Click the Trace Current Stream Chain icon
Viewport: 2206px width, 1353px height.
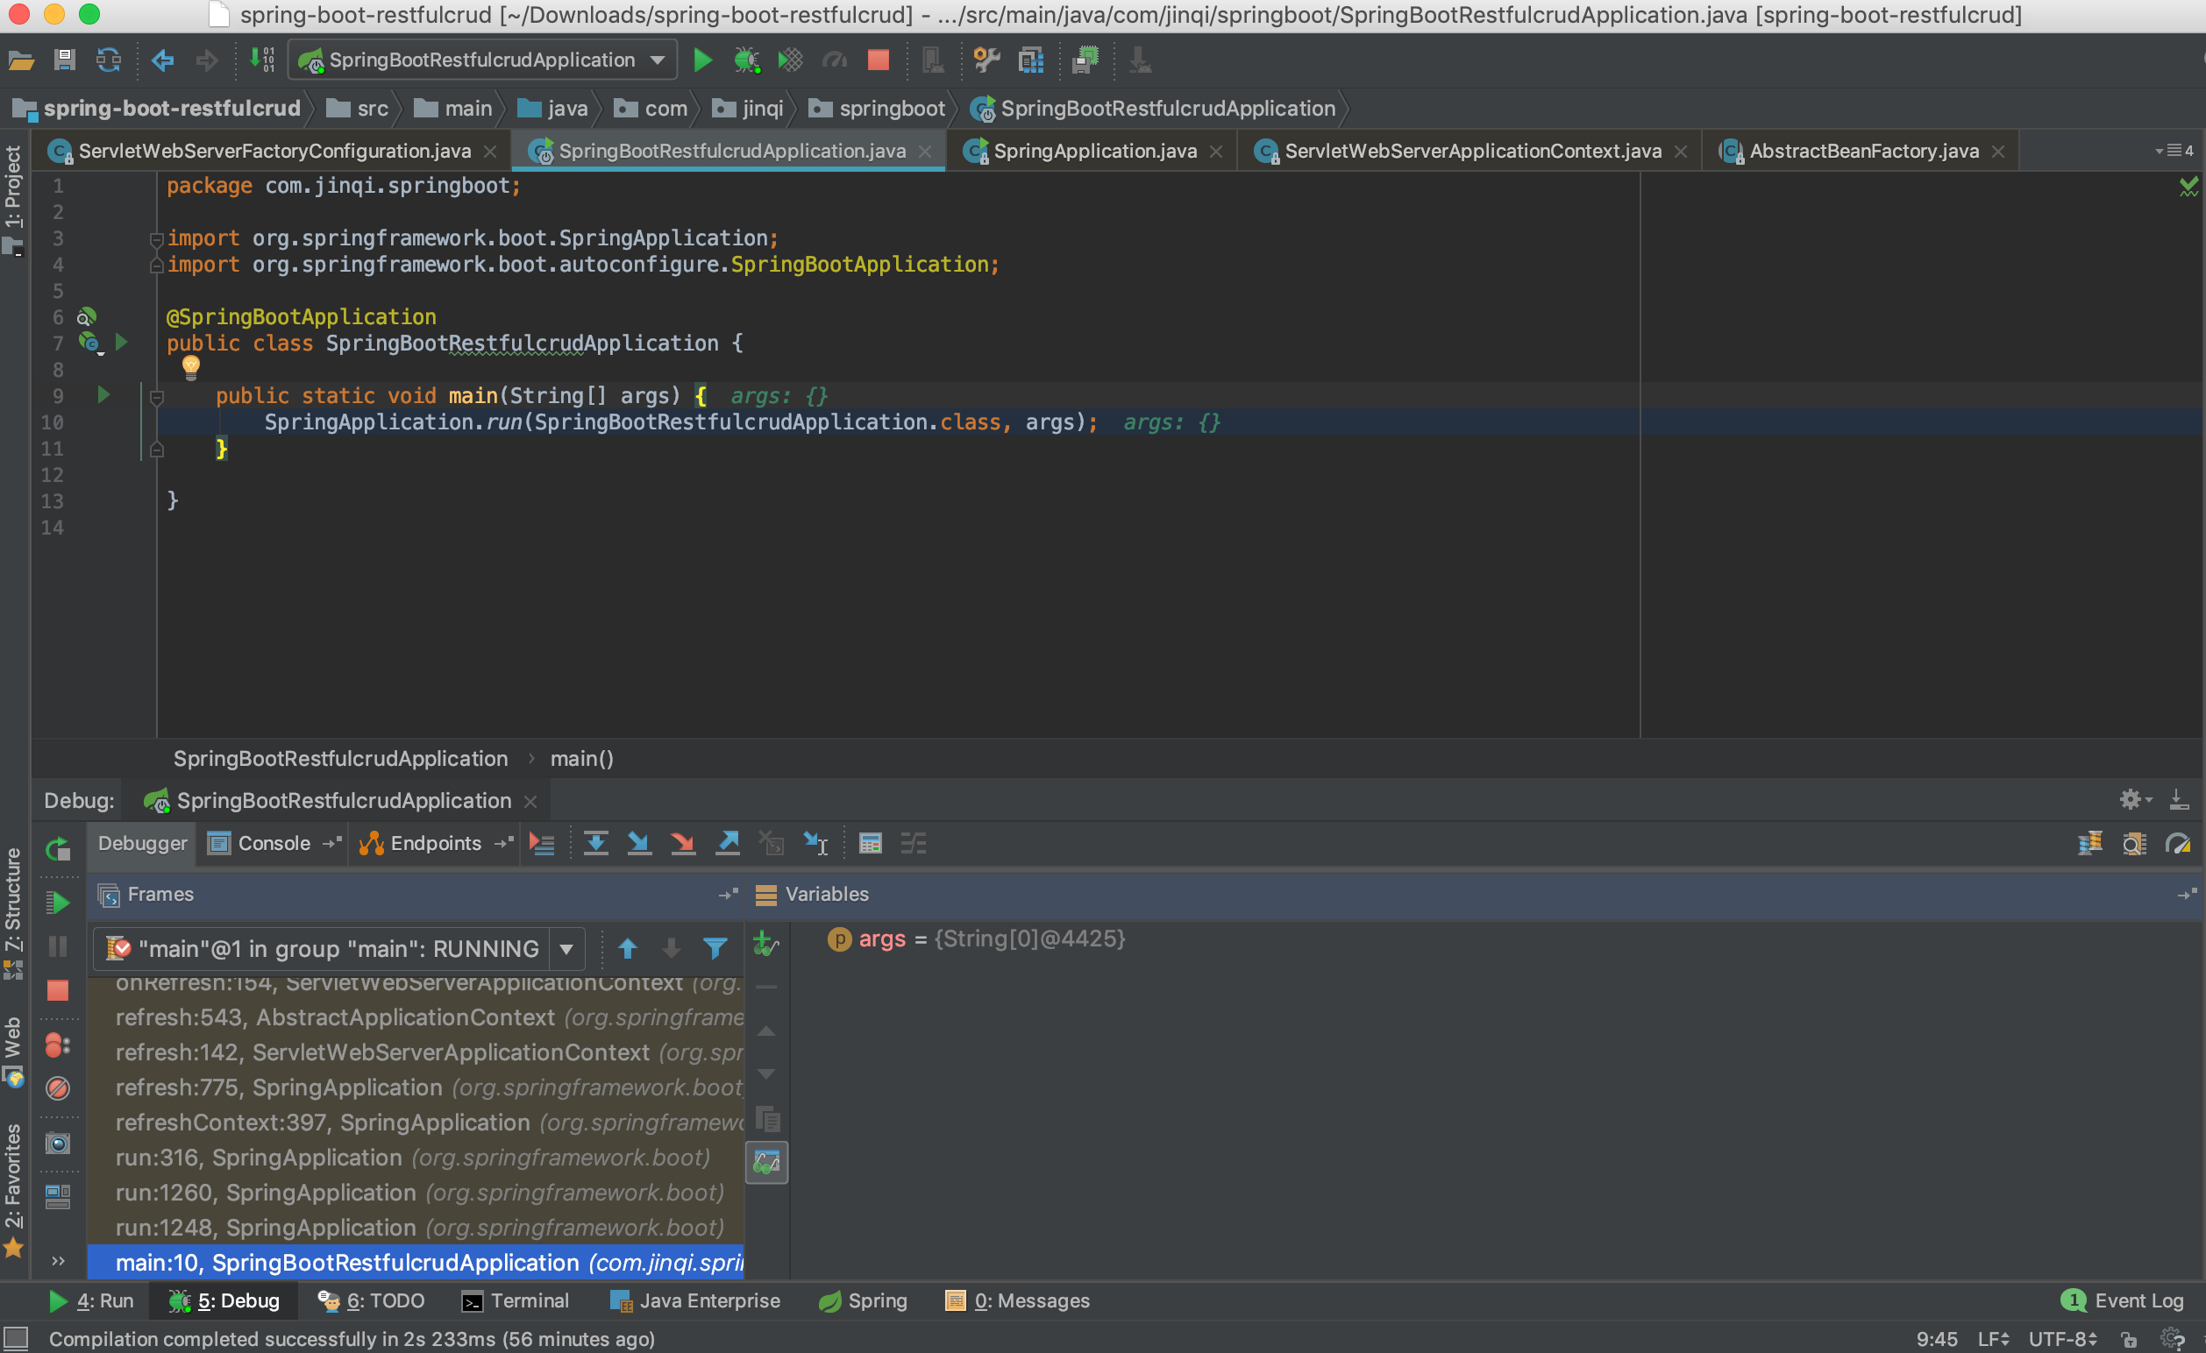914,843
